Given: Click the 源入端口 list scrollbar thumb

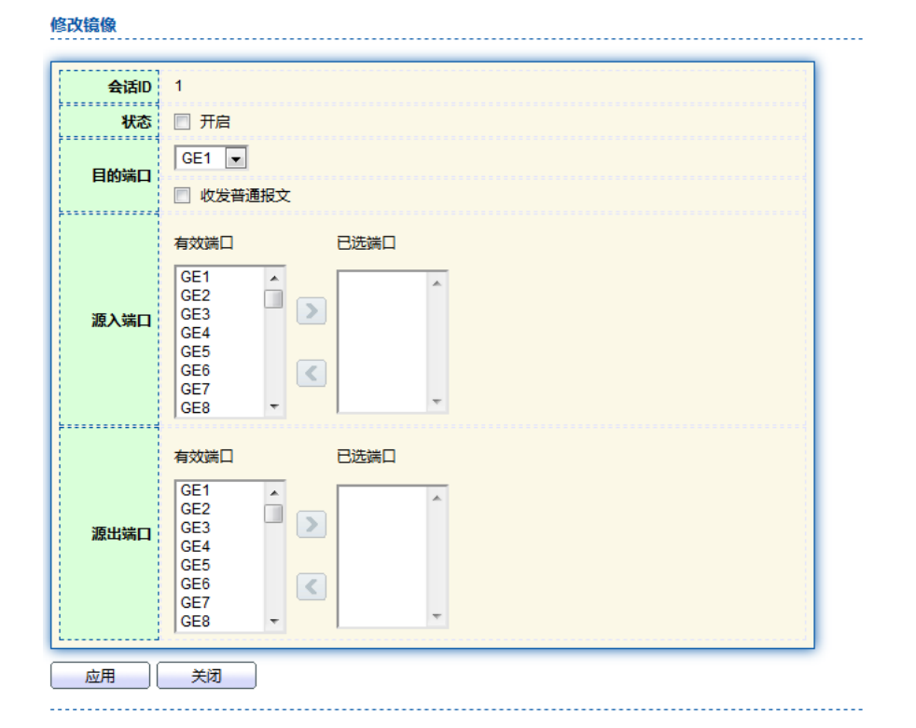Looking at the screenshot, I should pos(273,299).
